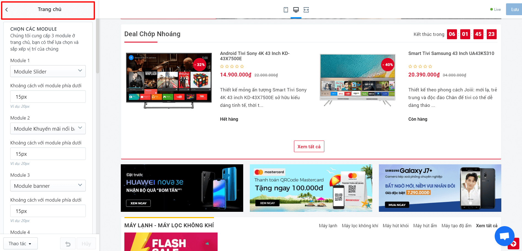The width and height of the screenshot is (522, 251).
Task: Open the Samsung Galaxy J7+ banner
Action: 440,188
